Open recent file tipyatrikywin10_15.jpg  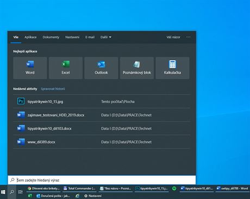tap(102, 101)
